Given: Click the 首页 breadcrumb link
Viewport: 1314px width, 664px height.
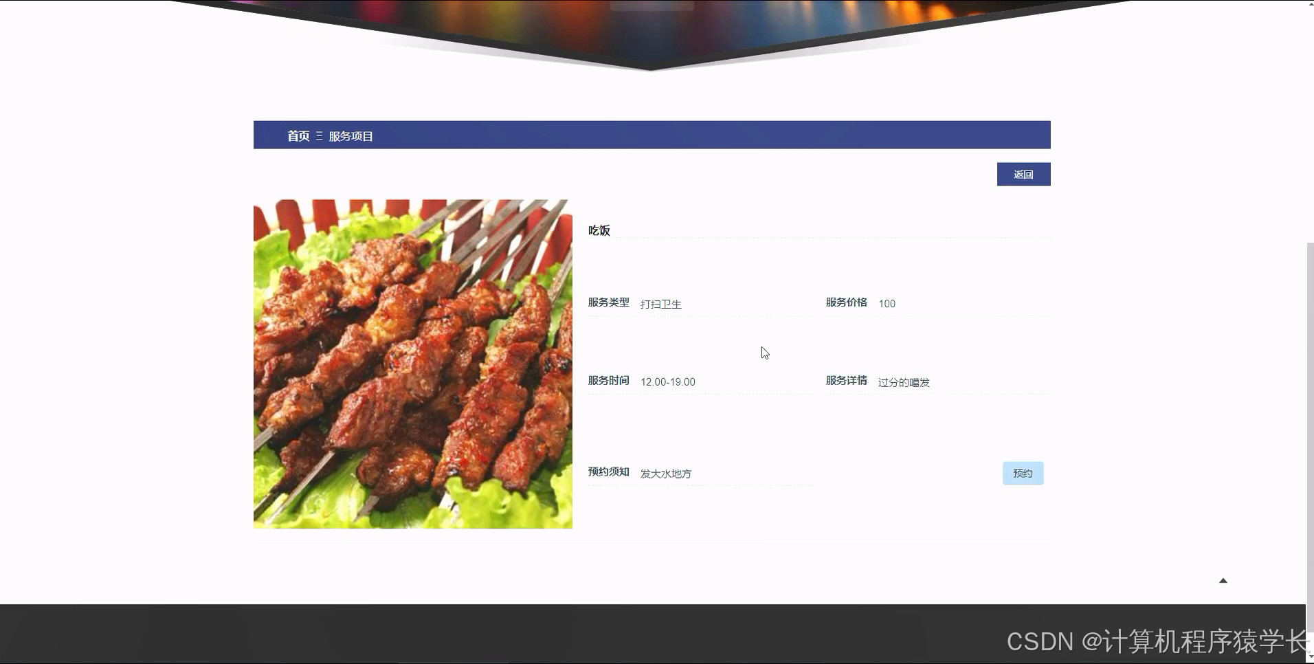Looking at the screenshot, I should (298, 136).
